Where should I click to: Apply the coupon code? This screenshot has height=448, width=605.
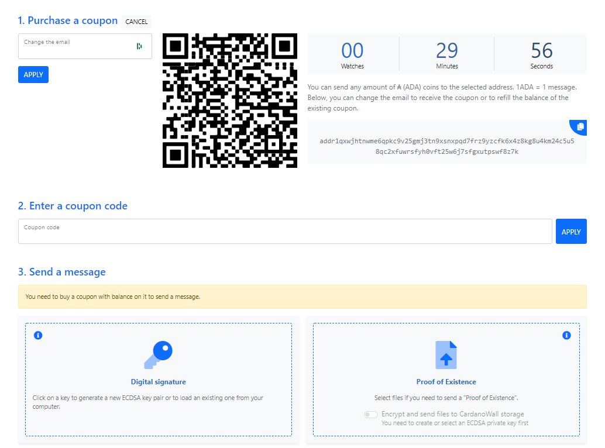pos(571,232)
